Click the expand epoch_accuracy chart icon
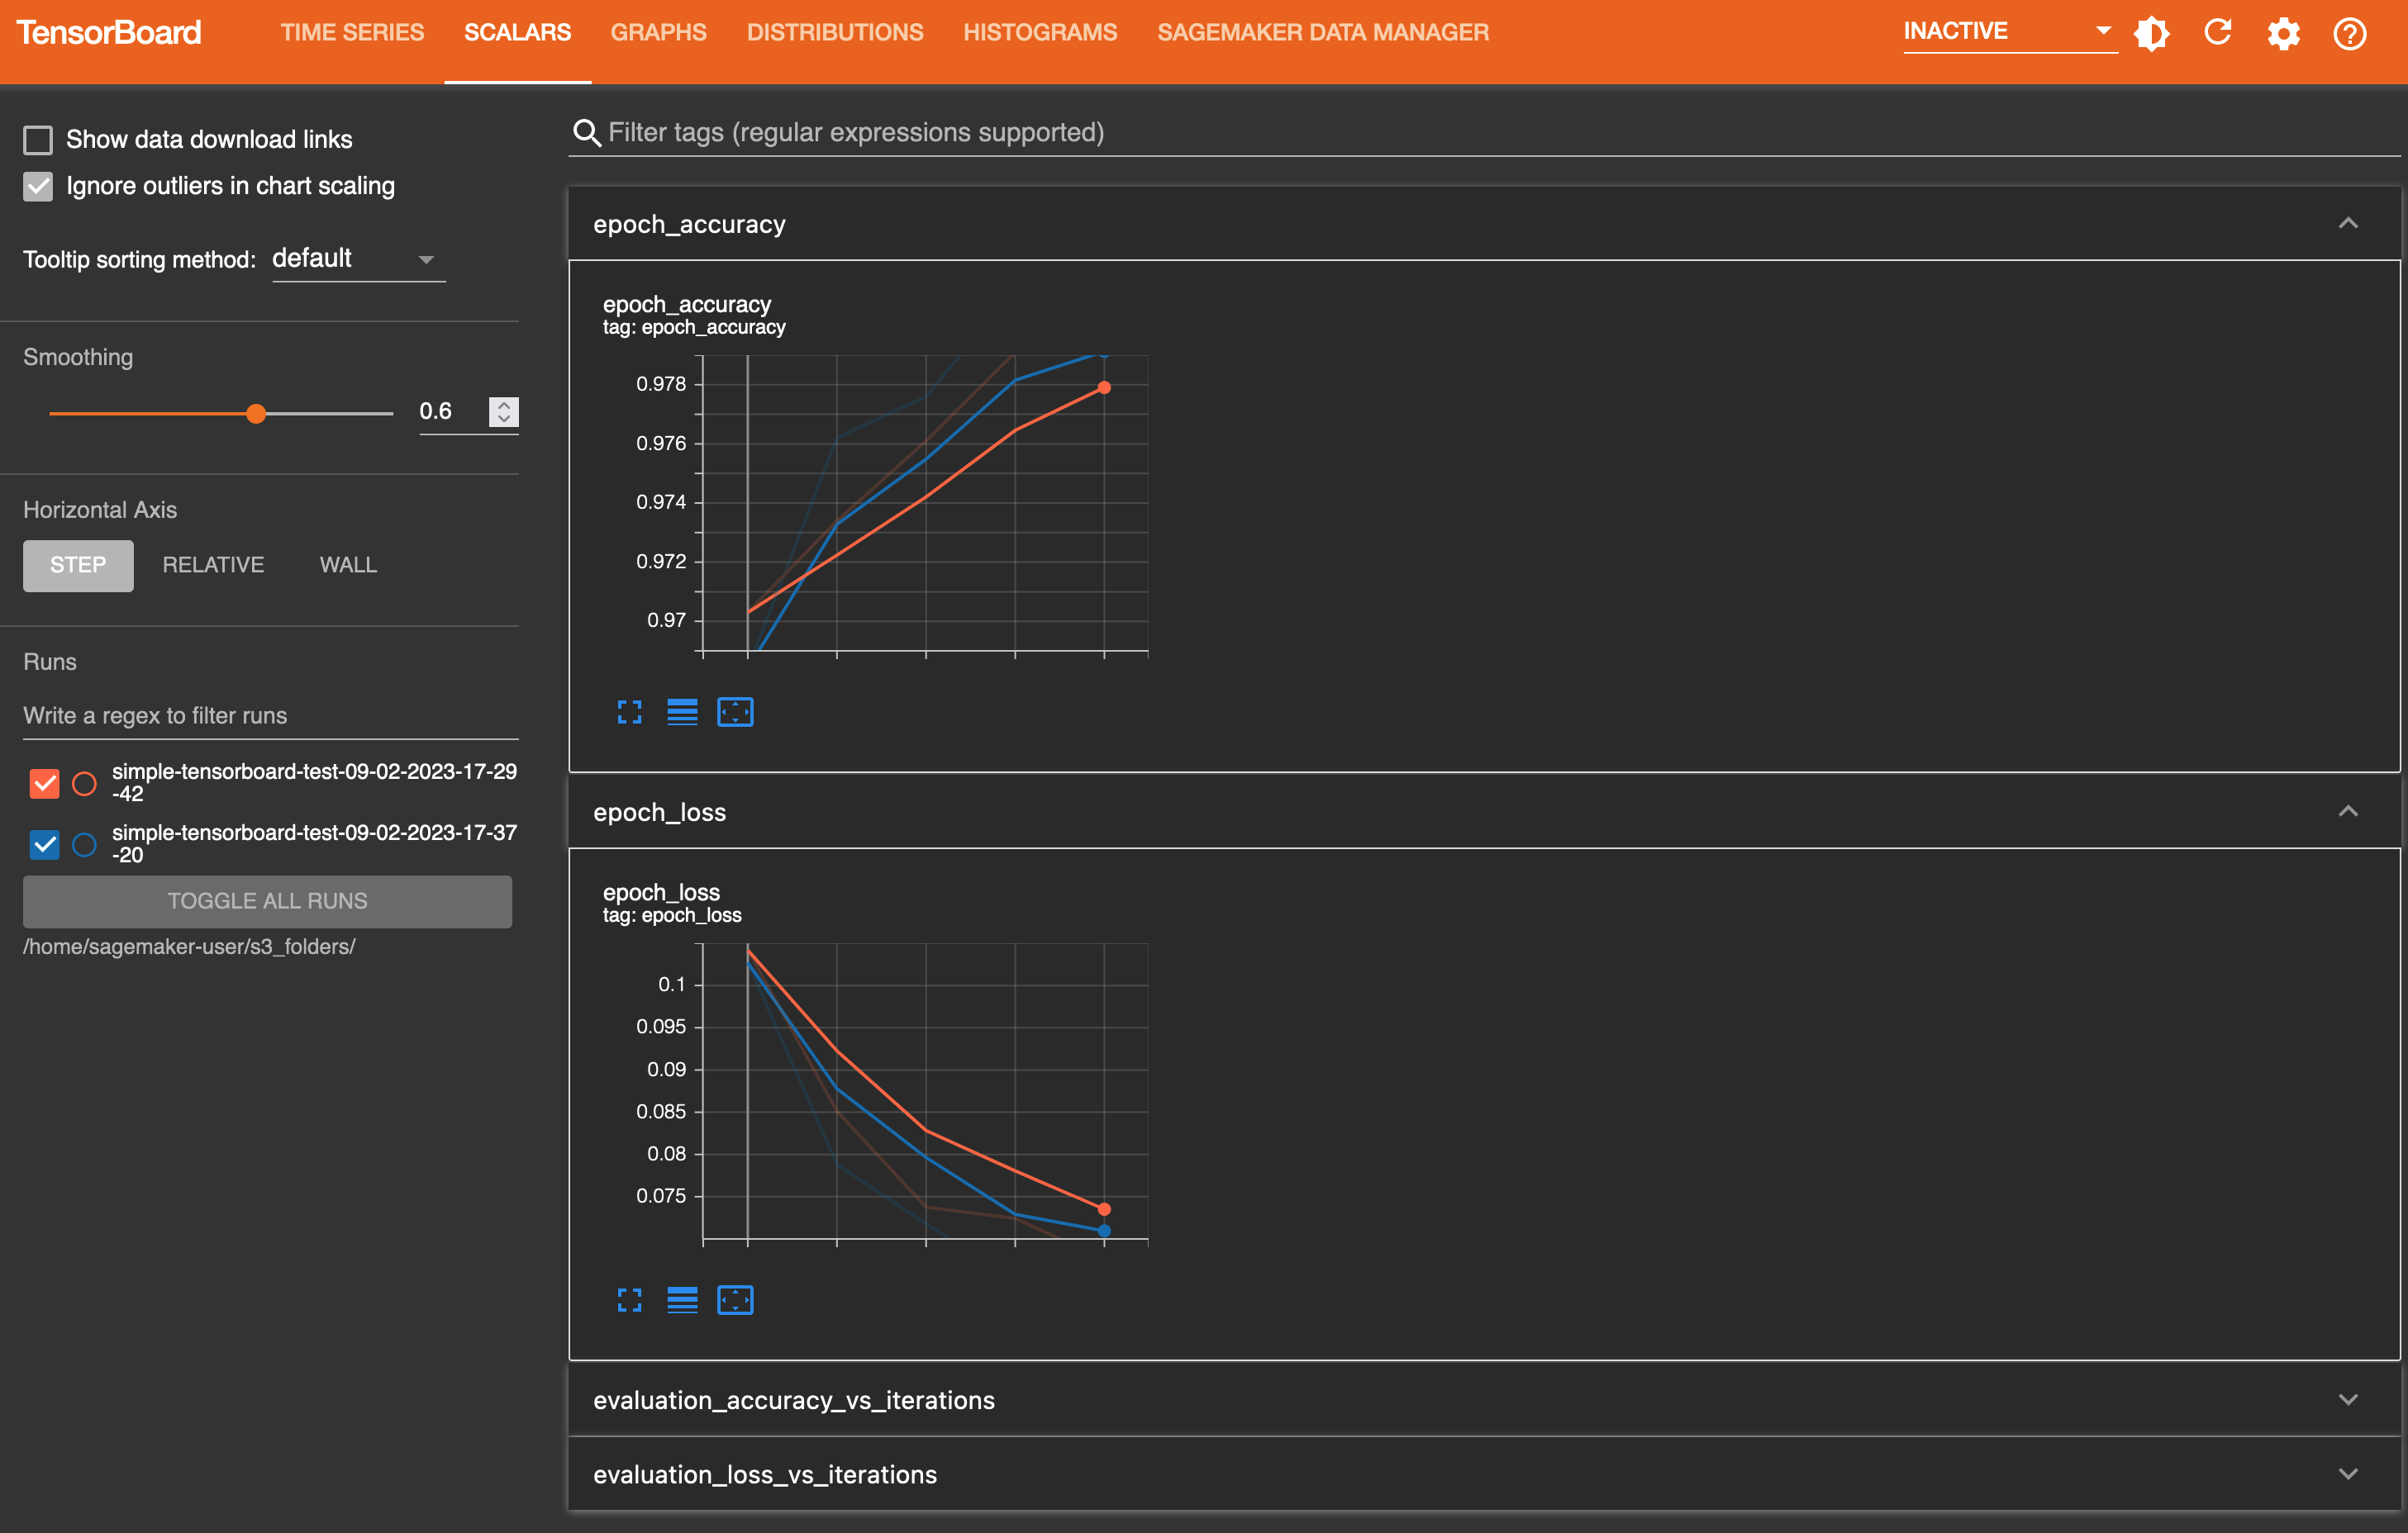This screenshot has width=2408, height=1533. [x=628, y=712]
